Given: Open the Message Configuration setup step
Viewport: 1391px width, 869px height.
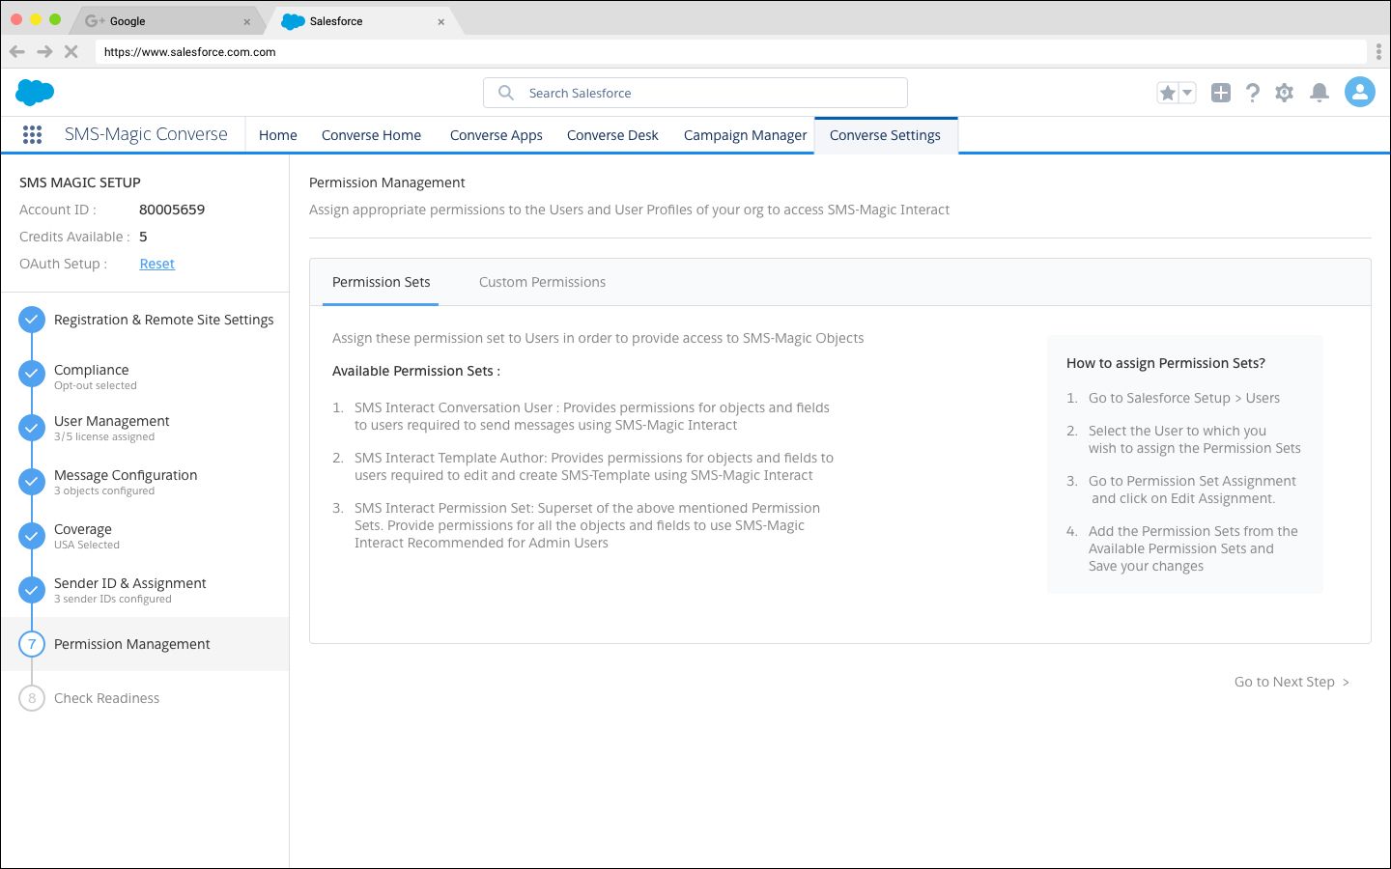Looking at the screenshot, I should pos(126,475).
